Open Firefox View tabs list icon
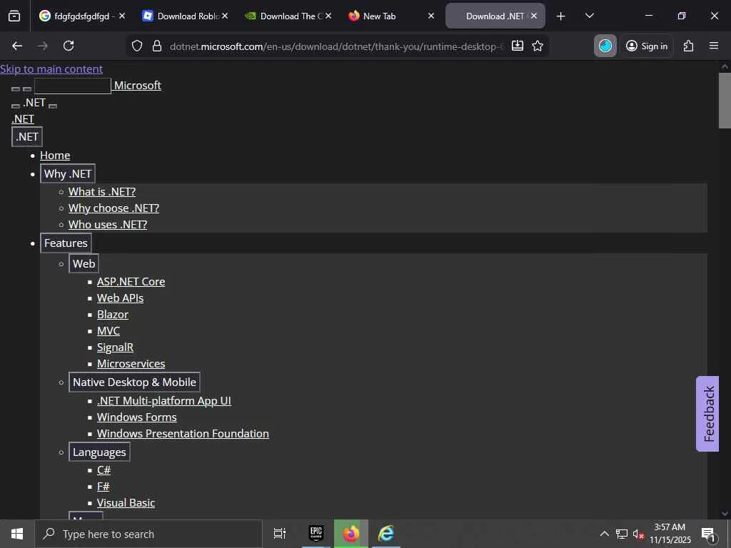Image resolution: width=731 pixels, height=548 pixels. pyautogui.click(x=14, y=16)
